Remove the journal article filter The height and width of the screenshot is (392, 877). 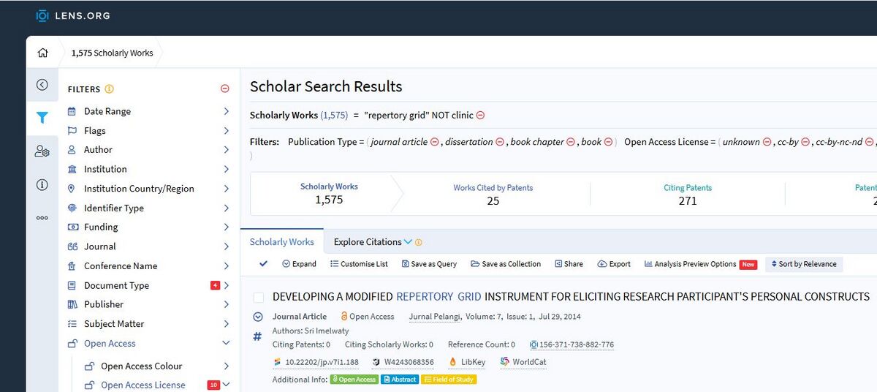coord(434,142)
